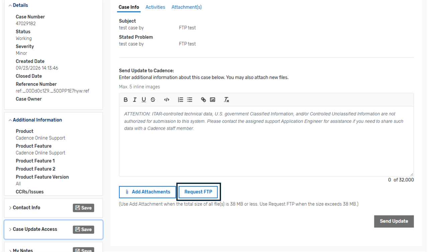
Task: Collapse the Details section
Action: click(18, 5)
